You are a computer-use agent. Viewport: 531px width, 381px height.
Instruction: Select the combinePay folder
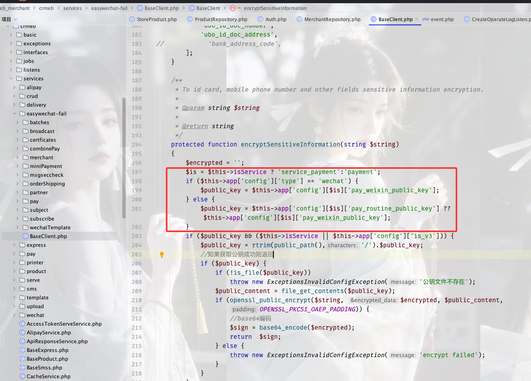(45, 148)
